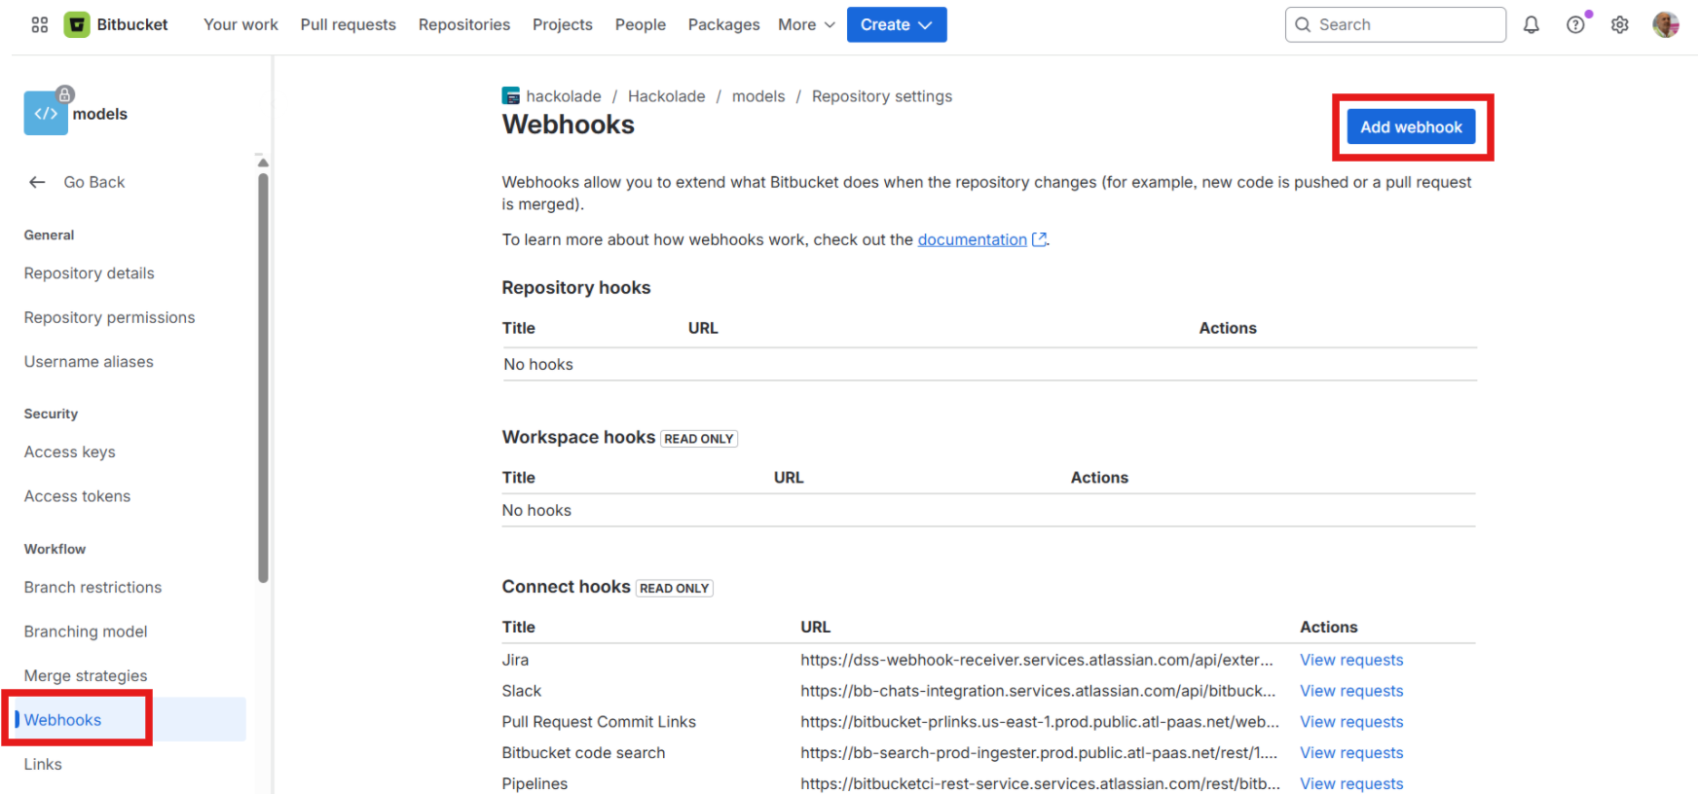Open the notifications bell
The image size is (1698, 794).
pos(1532,24)
